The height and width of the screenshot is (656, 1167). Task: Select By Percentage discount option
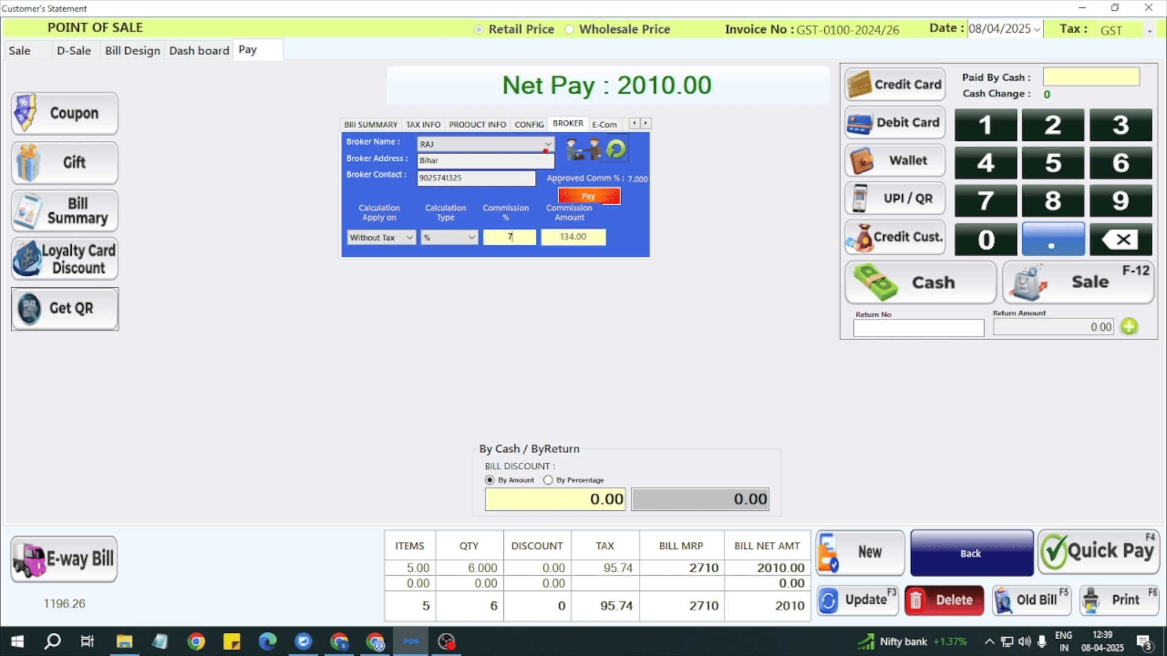(x=548, y=480)
